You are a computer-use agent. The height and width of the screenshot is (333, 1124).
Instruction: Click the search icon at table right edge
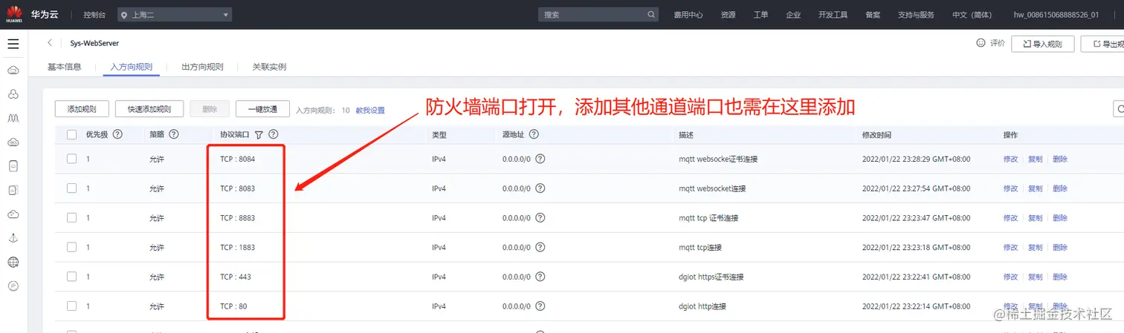tap(1120, 109)
